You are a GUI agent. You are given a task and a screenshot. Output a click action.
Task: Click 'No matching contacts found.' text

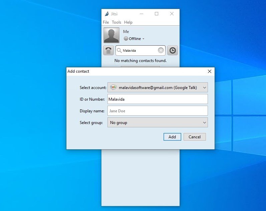(141, 61)
